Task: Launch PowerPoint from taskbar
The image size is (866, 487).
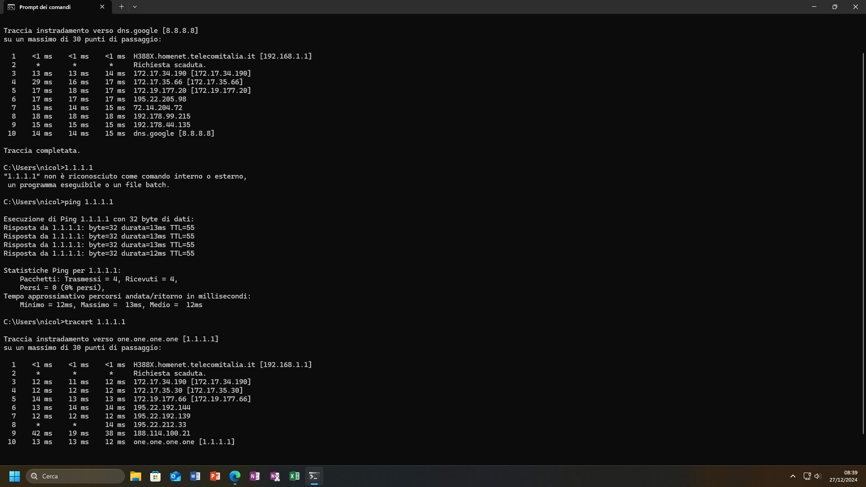Action: point(215,476)
